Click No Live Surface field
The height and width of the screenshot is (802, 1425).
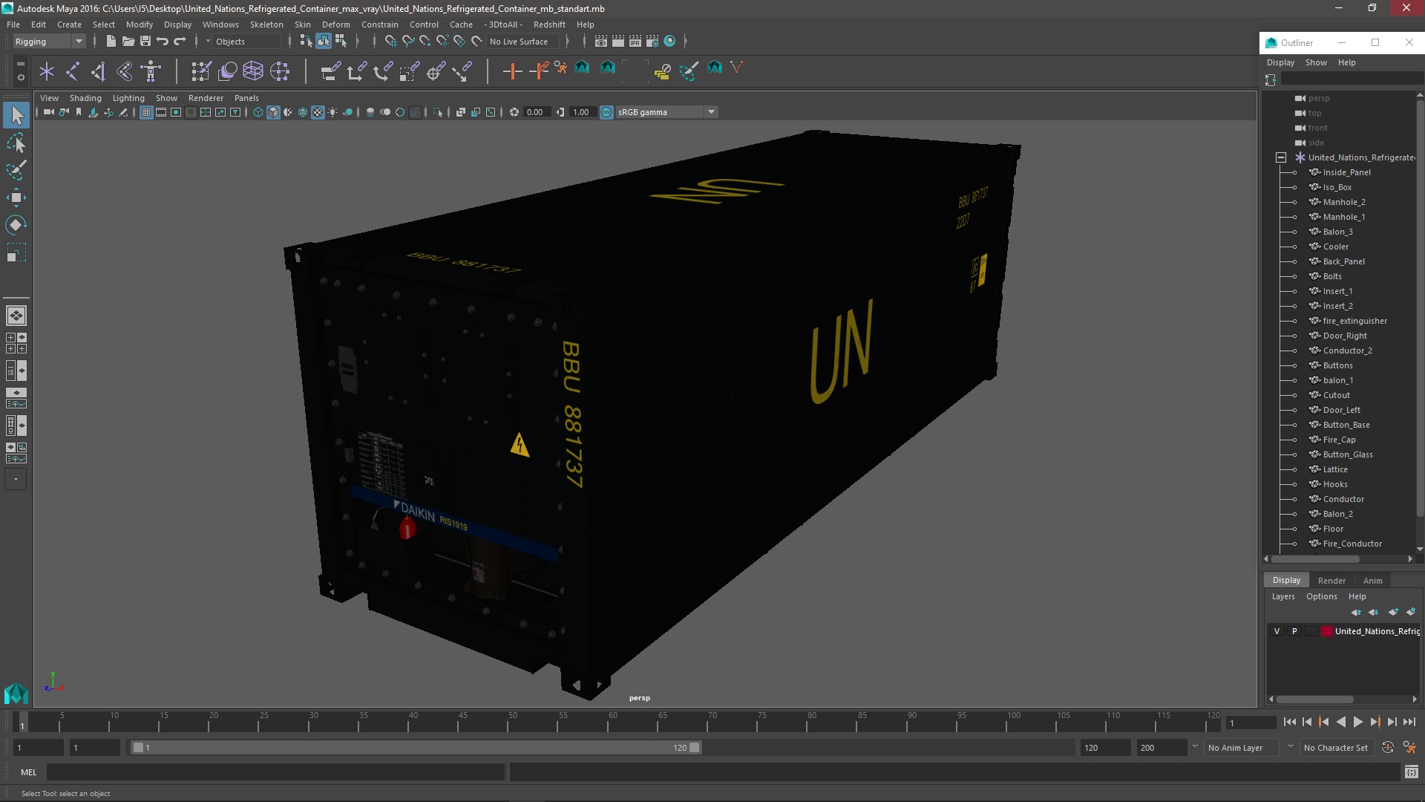[x=524, y=42]
